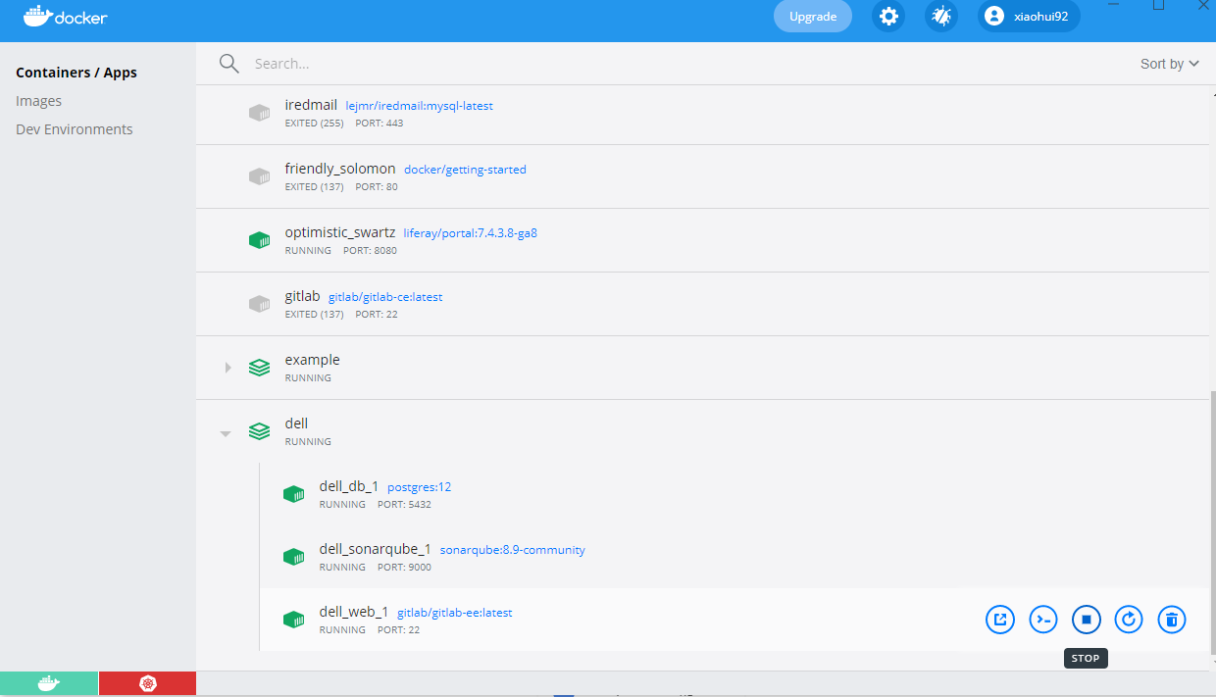This screenshot has height=697, width=1216.
Task: Select the dell_db_1 container name
Action: tap(349, 486)
